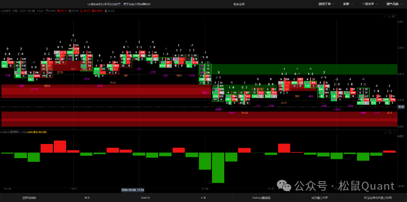Click the leftmost icon in main chart's top-right corner
407x202 pixels.
(385, 16)
